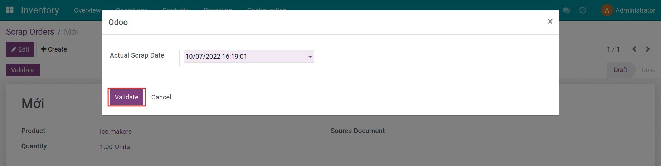This screenshot has height=166, width=661.
Task: Open the Overview menu
Action: click(87, 10)
